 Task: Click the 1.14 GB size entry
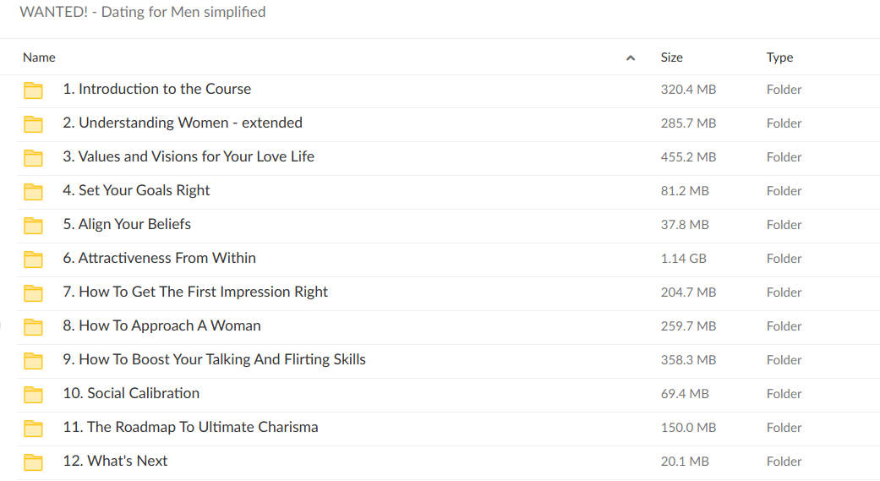click(x=683, y=259)
